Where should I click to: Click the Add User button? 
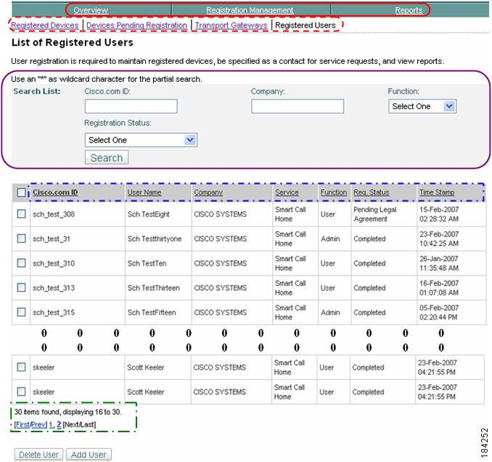pos(89,455)
